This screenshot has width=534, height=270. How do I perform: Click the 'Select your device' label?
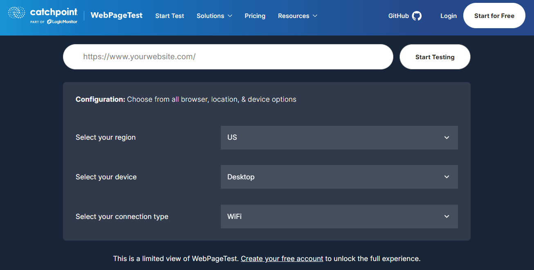pos(106,177)
